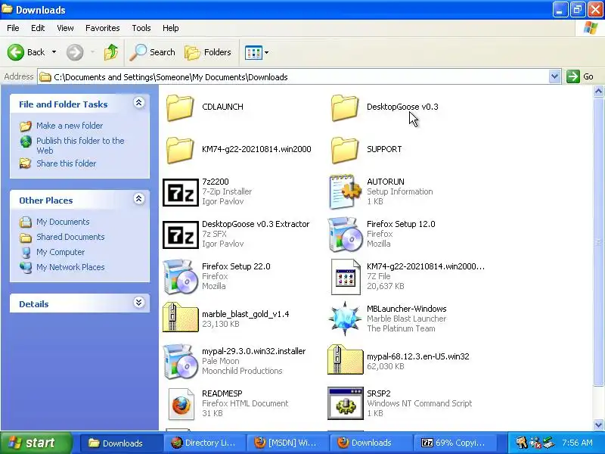Select mypal-29.3.0.win32.installer icon
This screenshot has width=605, height=454.
pyautogui.click(x=180, y=362)
